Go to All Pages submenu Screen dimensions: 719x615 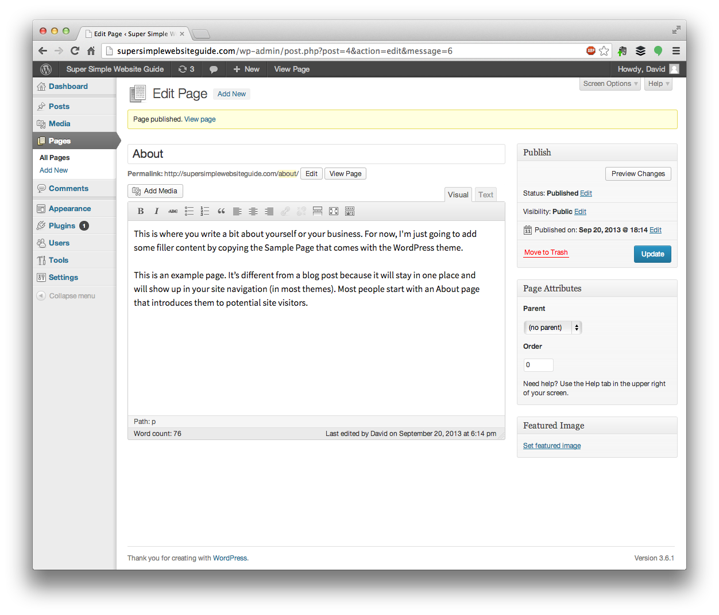point(55,158)
